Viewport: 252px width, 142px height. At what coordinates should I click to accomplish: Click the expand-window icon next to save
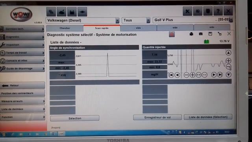(x=220, y=34)
